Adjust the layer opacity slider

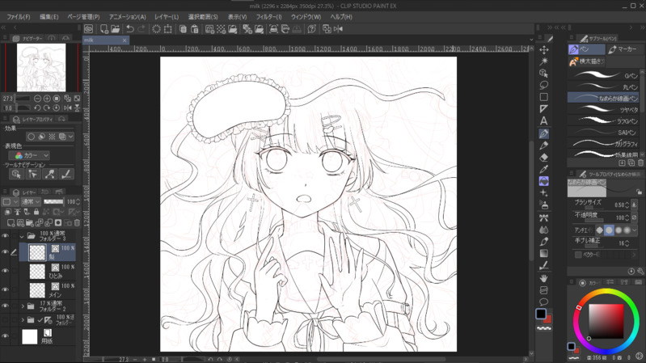53,201
